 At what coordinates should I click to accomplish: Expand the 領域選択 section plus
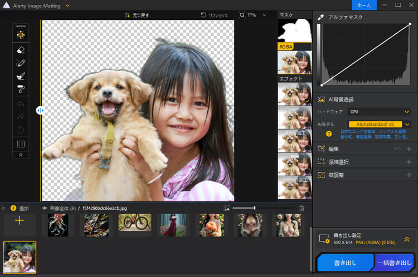(x=409, y=162)
